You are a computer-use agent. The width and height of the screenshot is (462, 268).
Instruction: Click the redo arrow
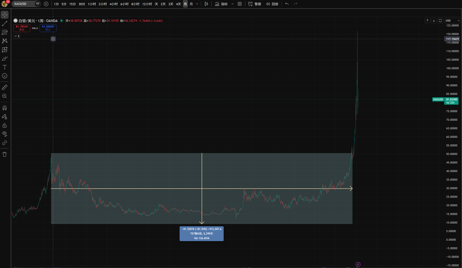click(x=296, y=4)
